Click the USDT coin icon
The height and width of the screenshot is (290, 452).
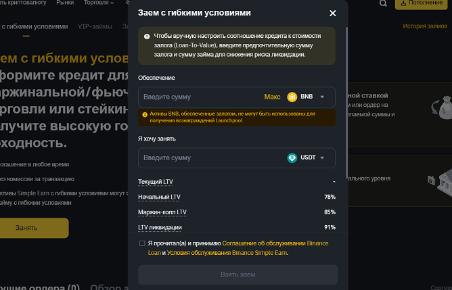pos(292,158)
